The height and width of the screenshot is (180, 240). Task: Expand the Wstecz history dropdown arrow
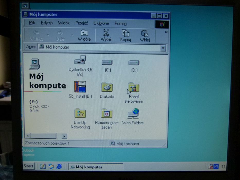(x=48, y=35)
